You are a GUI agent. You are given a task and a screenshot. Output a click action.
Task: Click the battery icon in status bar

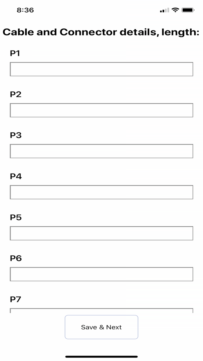(188, 10)
